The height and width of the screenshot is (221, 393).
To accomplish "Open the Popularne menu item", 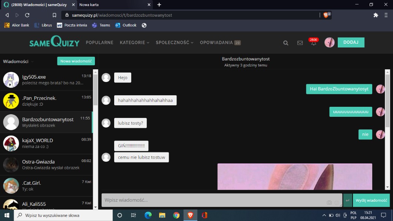I will click(99, 43).
